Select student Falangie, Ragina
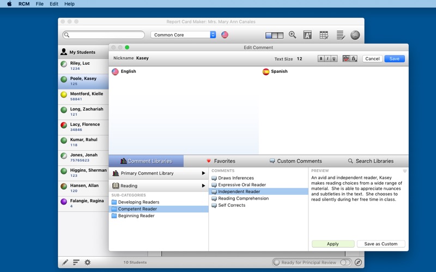The width and height of the screenshot is (436, 272). 83,203
